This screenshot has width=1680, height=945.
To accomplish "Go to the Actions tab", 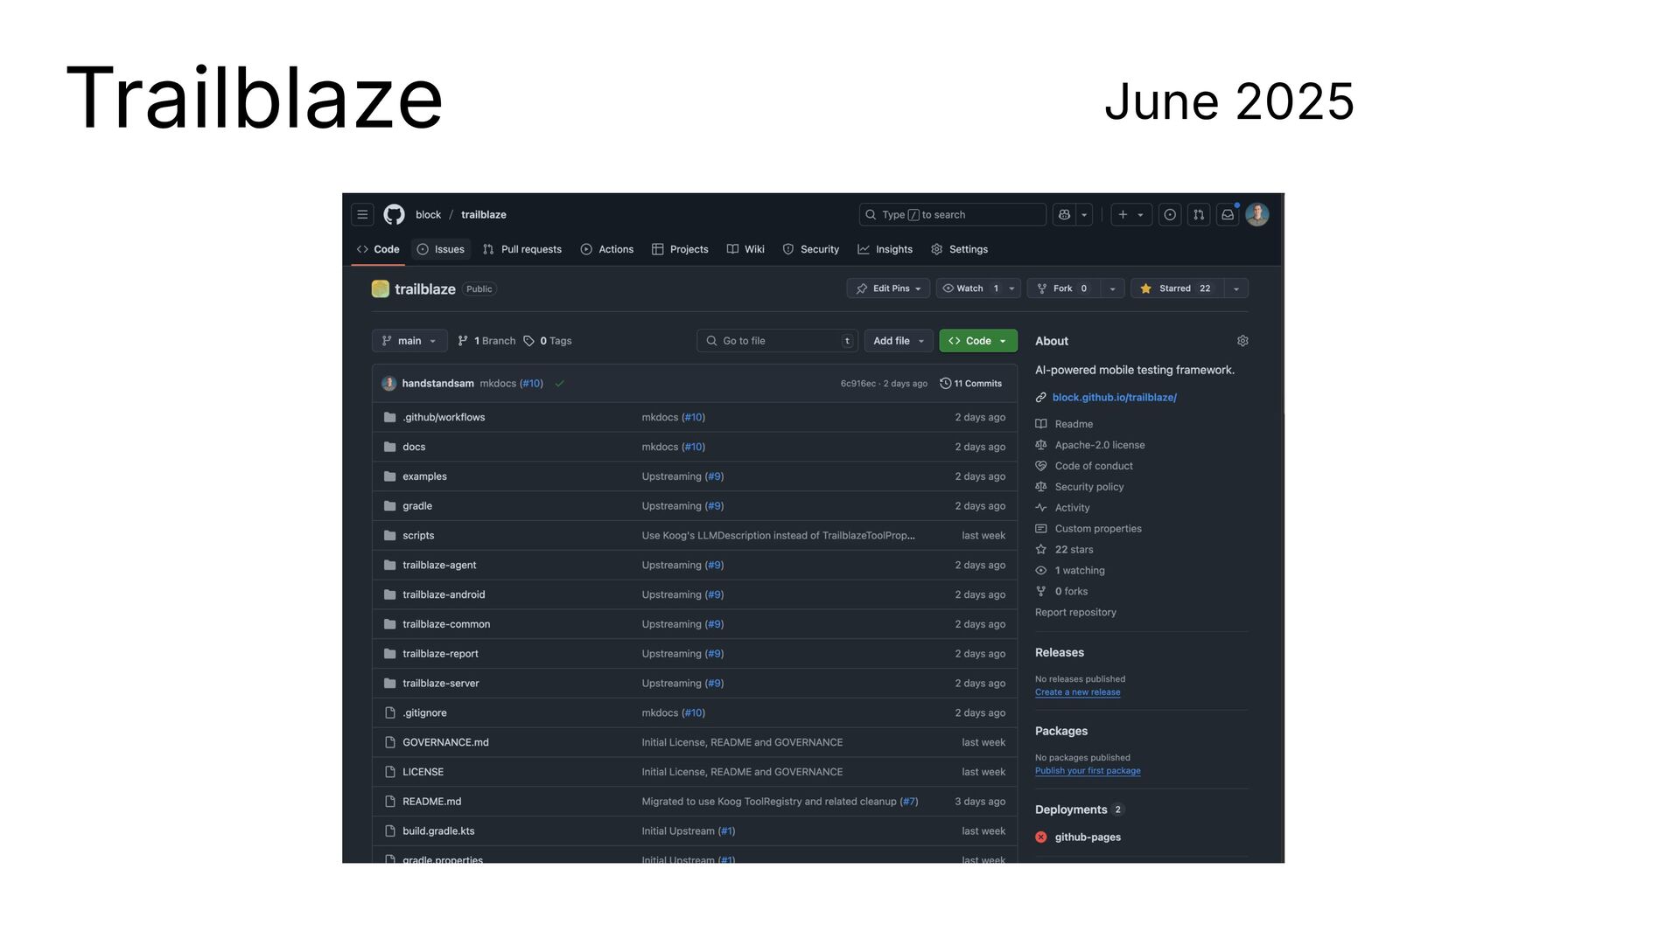I will tap(607, 249).
